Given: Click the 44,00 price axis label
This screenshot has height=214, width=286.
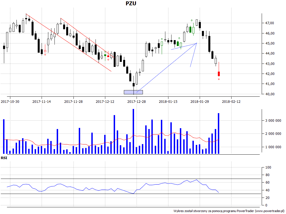Looking at the screenshot, I should 270,53.
